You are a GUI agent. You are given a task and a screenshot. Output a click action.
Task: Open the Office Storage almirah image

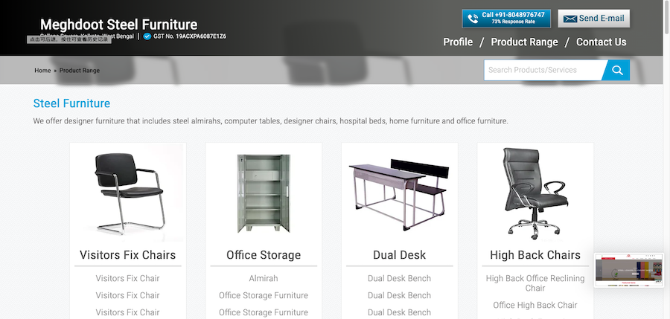264,193
